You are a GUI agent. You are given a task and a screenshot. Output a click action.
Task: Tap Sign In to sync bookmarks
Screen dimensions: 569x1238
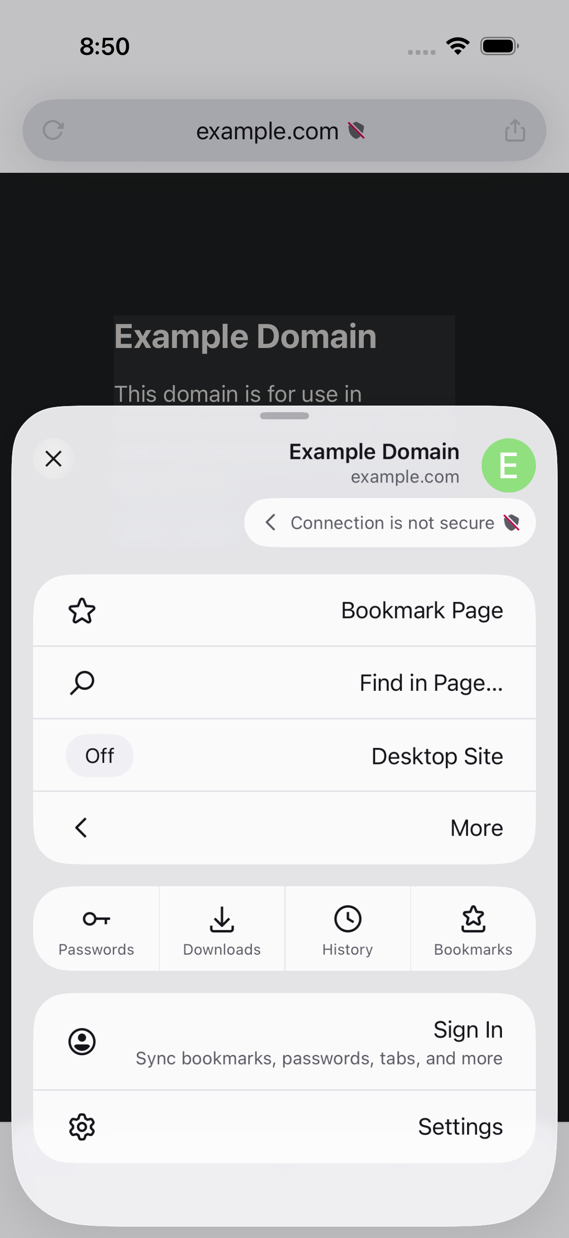click(284, 1042)
